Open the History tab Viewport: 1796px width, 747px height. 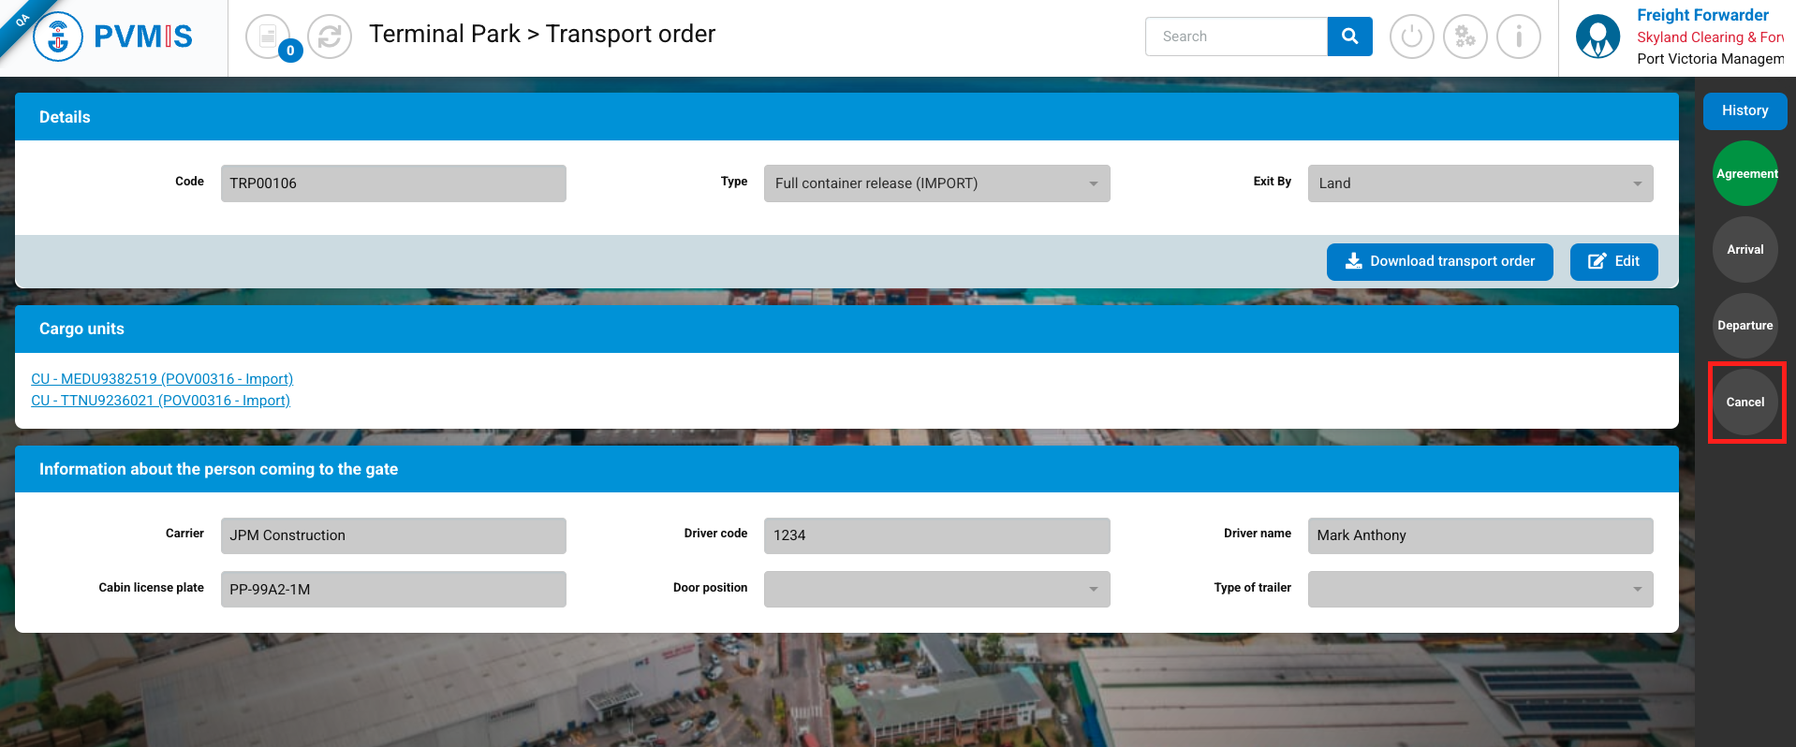click(x=1744, y=110)
